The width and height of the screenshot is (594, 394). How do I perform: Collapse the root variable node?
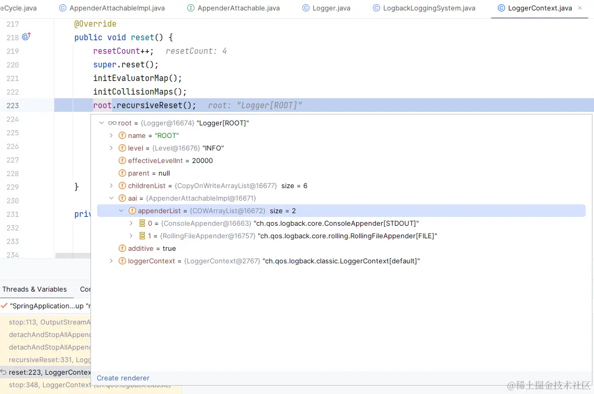101,123
